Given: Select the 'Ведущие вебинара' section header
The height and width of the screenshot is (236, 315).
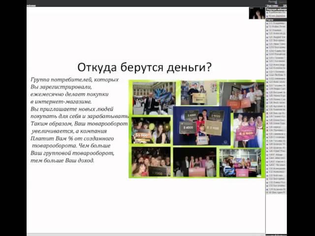Looking at the screenshot, I should point(277,9).
